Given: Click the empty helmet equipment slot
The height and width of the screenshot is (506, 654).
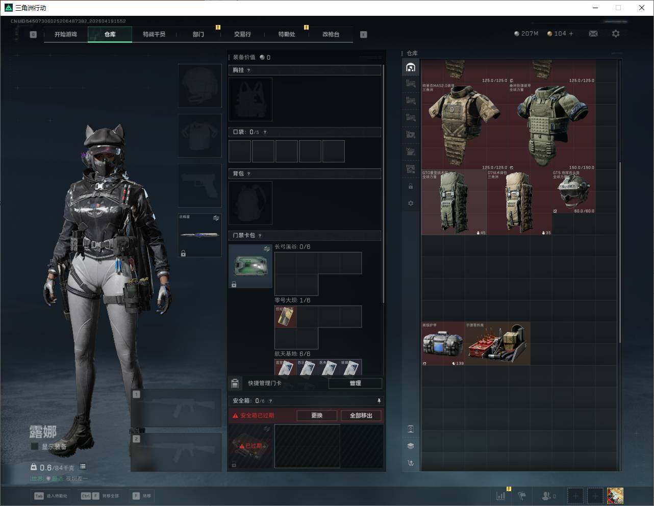Looking at the screenshot, I should [x=200, y=86].
